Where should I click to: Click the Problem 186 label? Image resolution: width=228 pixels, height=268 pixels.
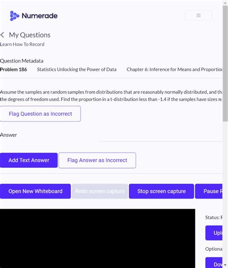pos(13,69)
